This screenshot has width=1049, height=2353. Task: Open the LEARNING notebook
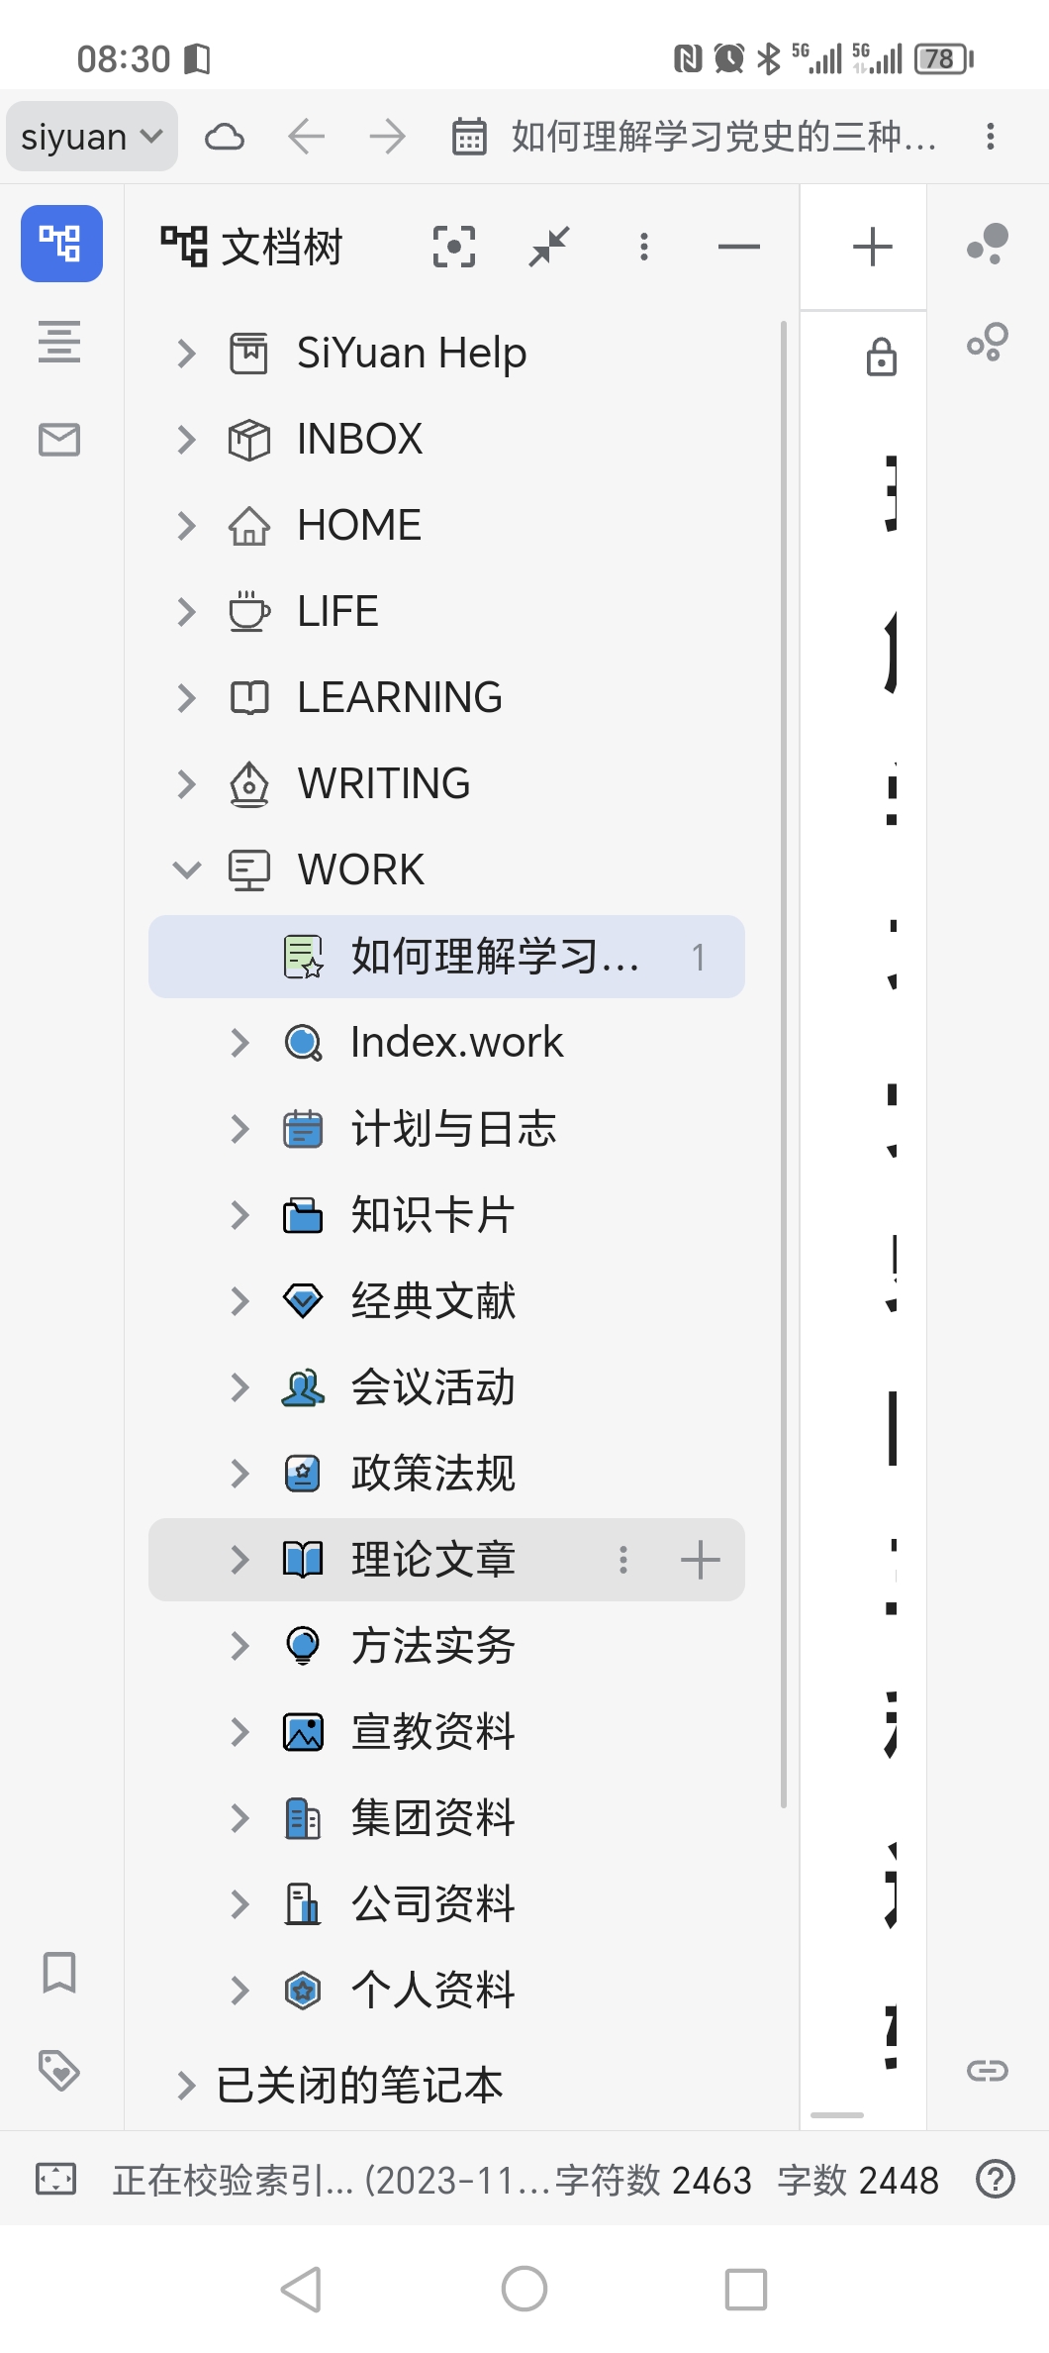[x=399, y=698]
